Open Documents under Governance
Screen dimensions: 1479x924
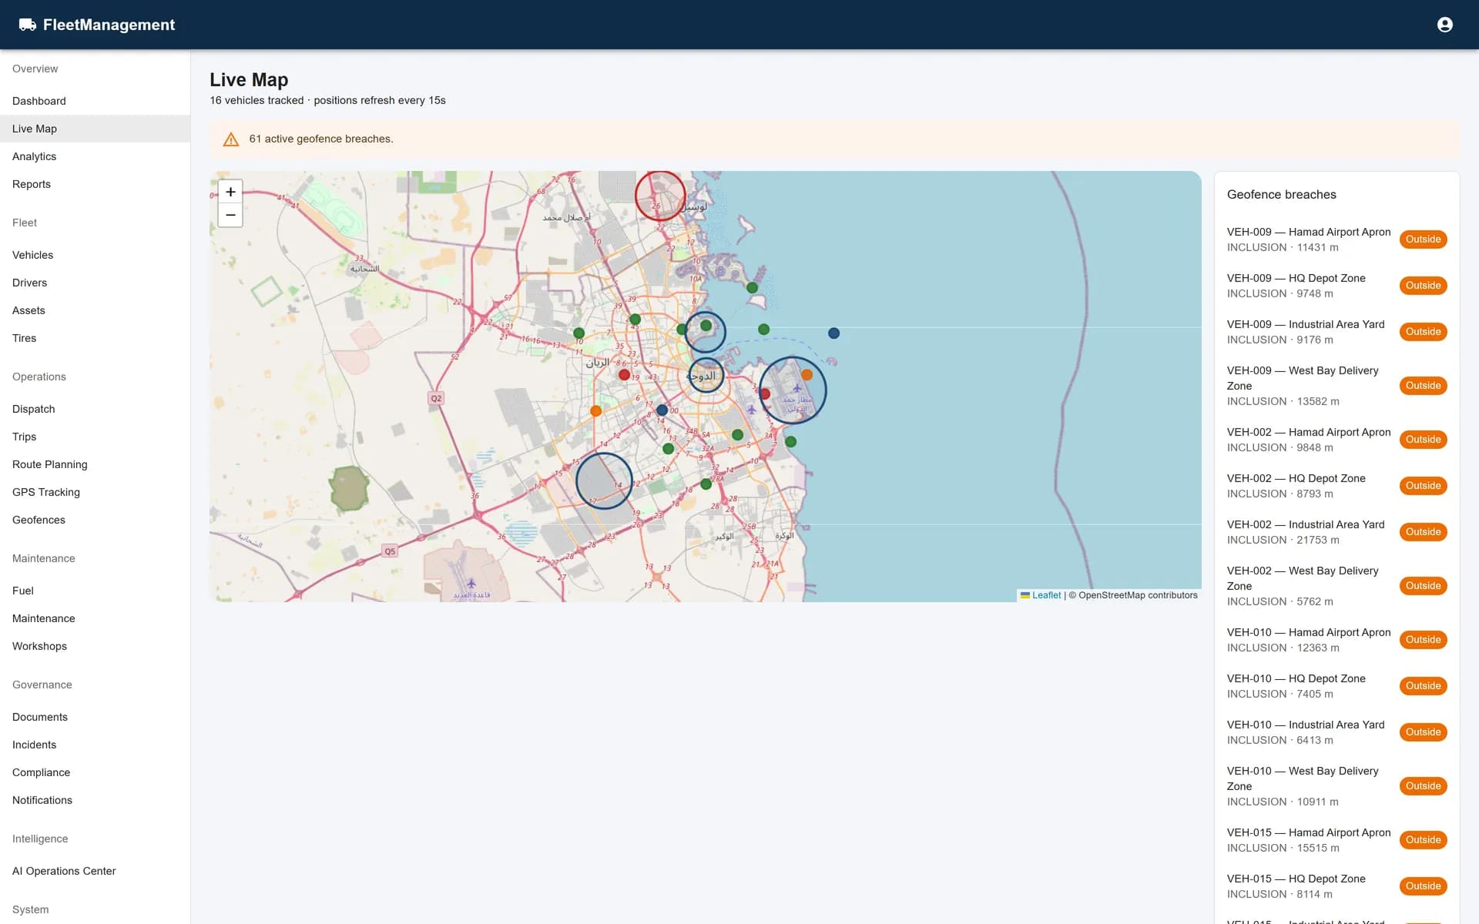(x=95, y=717)
